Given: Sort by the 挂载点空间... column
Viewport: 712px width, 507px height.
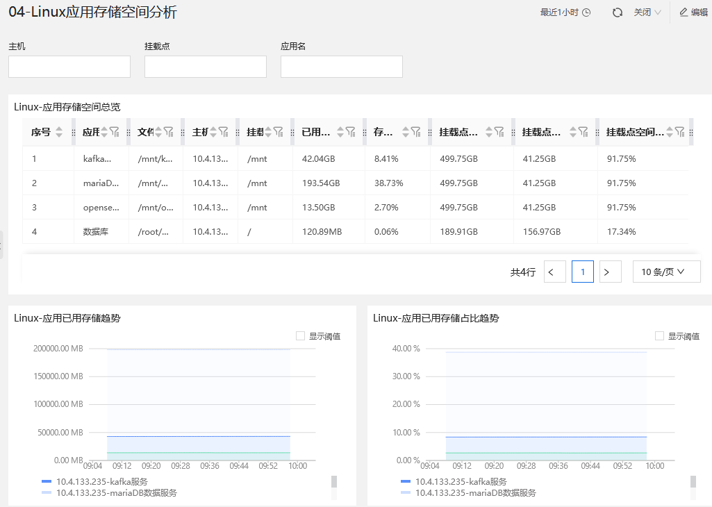Looking at the screenshot, I should tap(670, 132).
